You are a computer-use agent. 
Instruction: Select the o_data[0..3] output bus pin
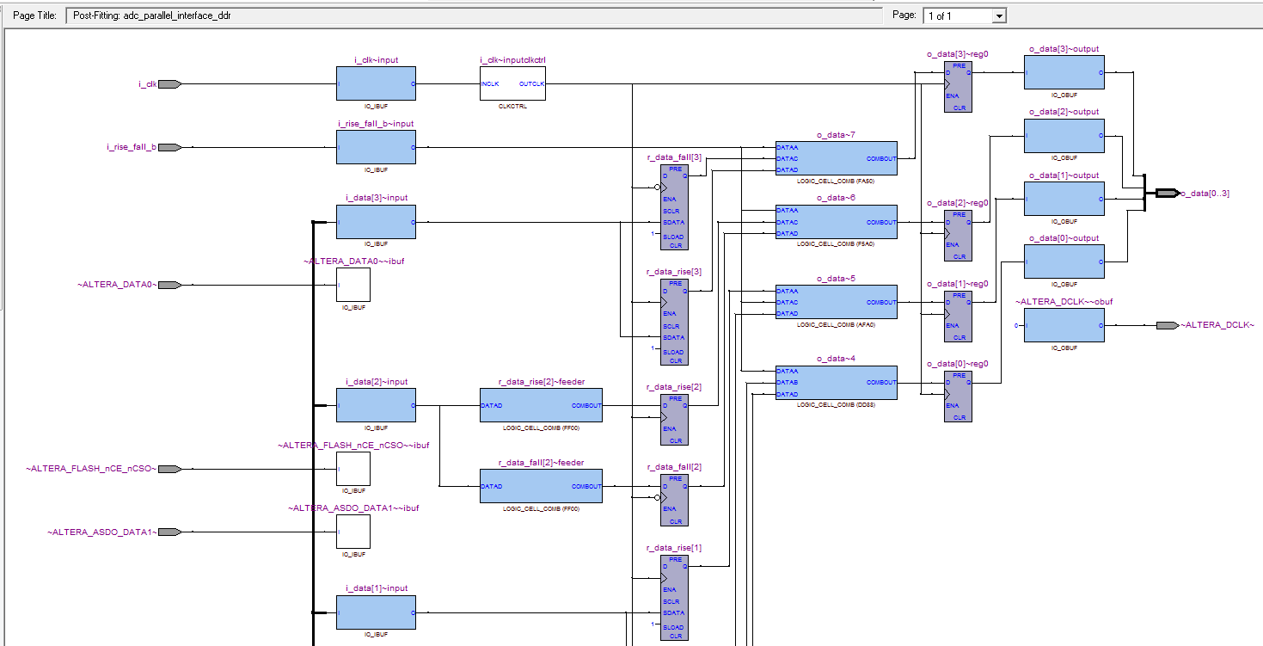click(1167, 194)
